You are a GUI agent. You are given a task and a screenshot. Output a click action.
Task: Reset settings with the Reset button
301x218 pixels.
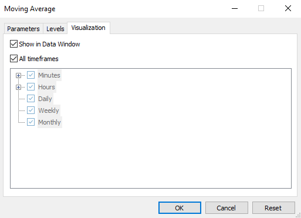tap(273, 208)
